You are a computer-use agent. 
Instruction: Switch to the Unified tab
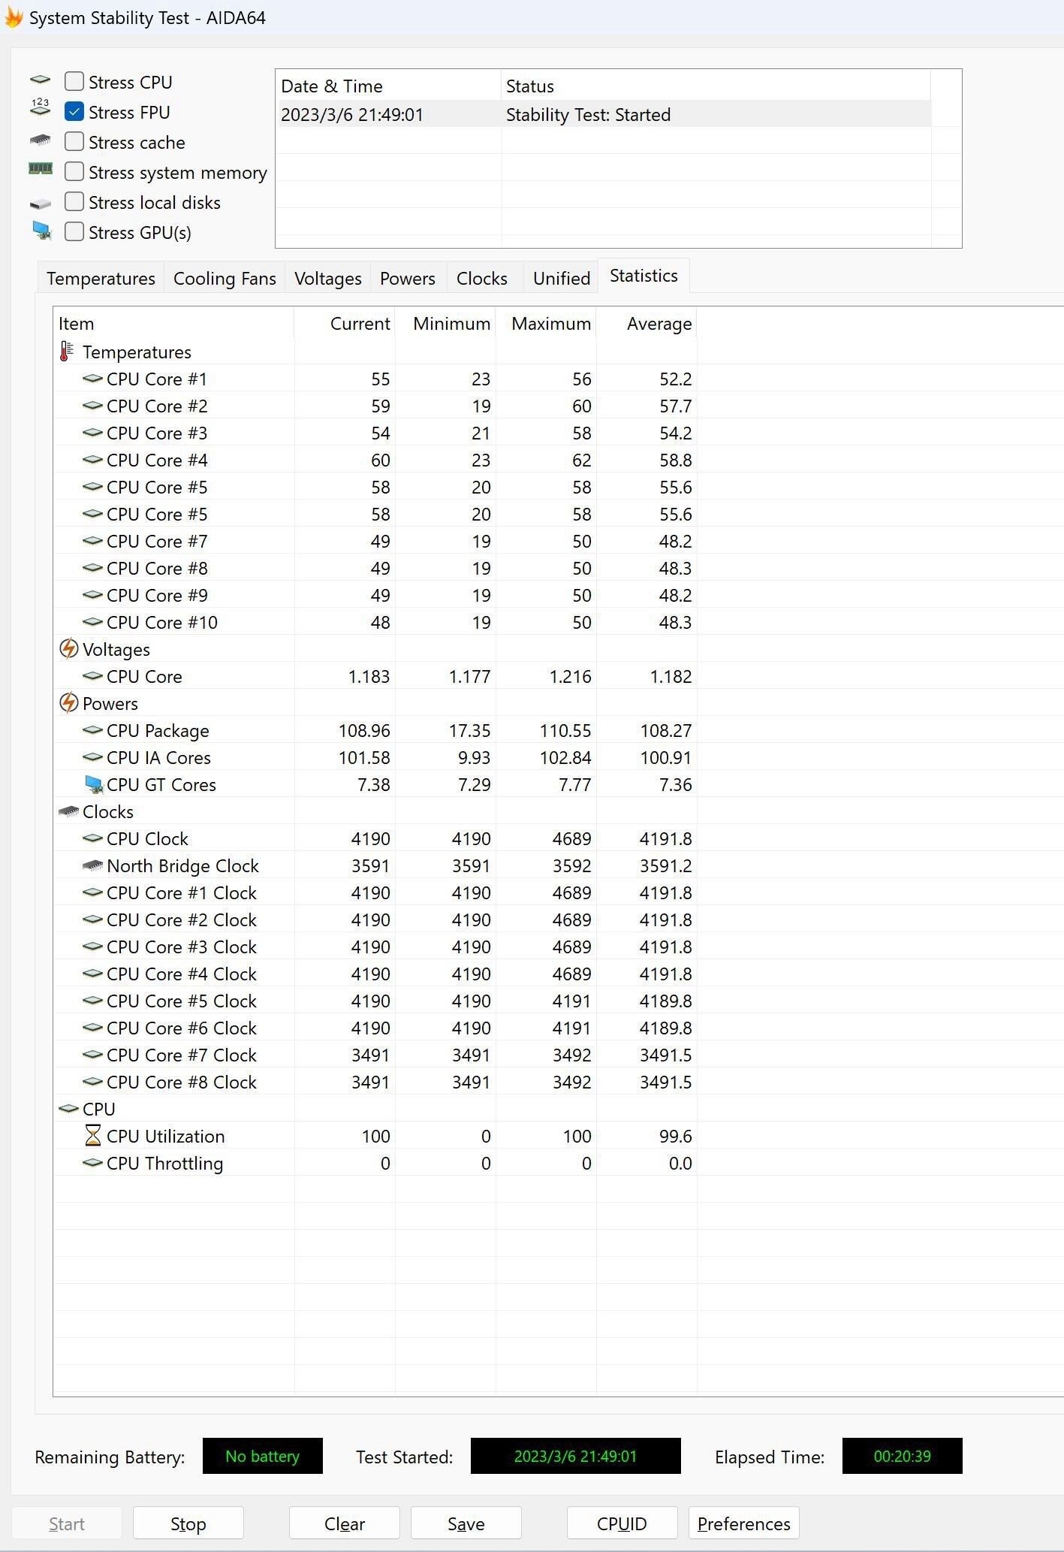coord(561,279)
